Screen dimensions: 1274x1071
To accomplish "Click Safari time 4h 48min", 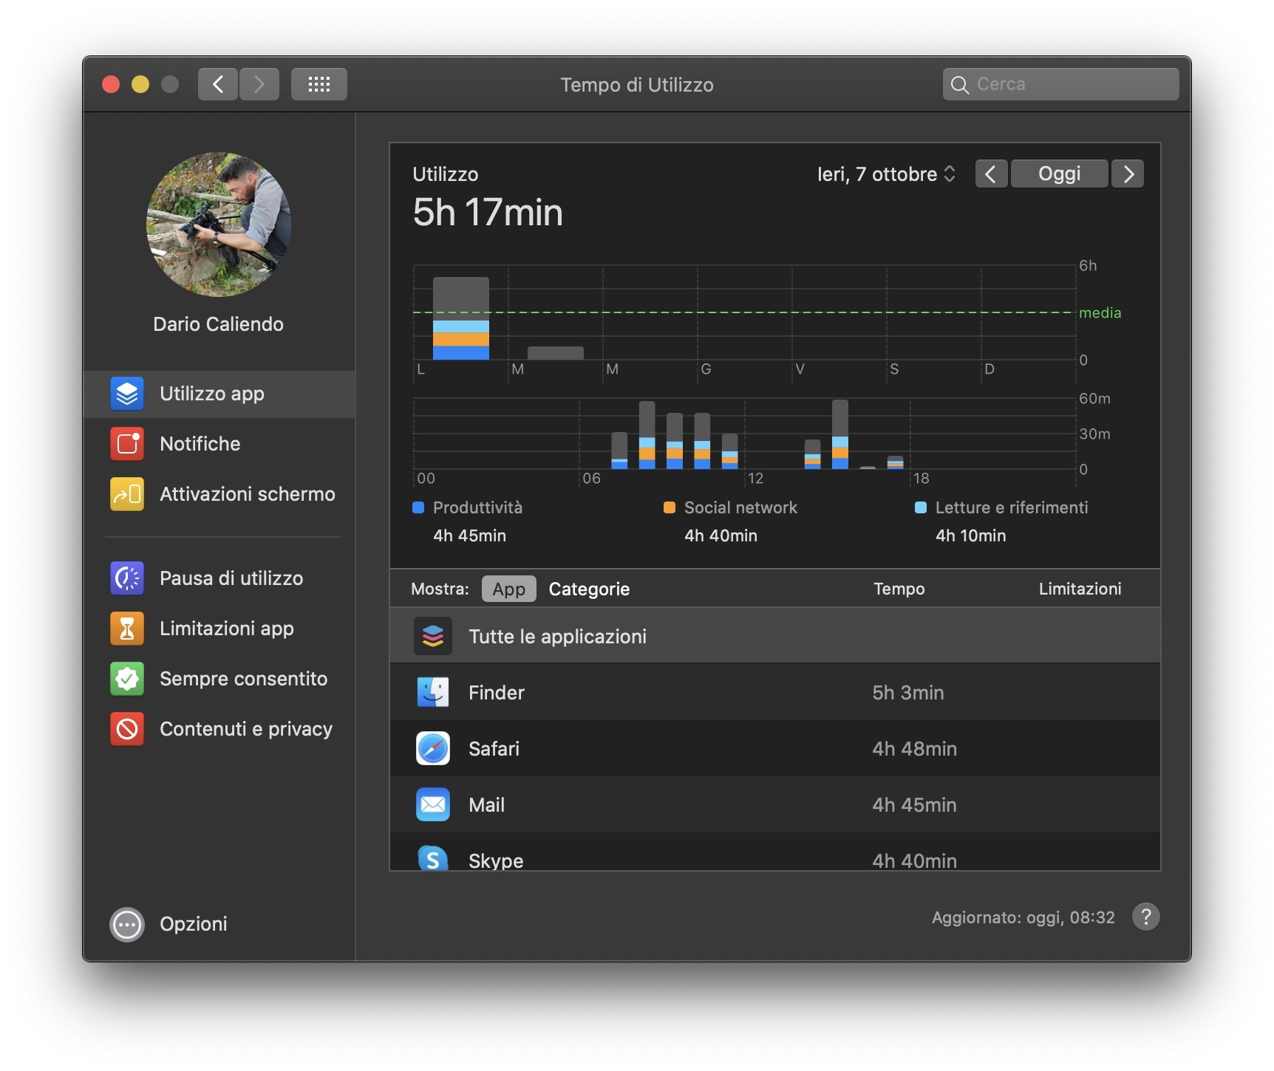I will click(x=914, y=749).
